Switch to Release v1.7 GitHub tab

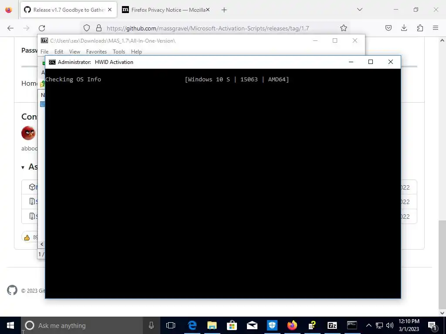click(x=68, y=10)
